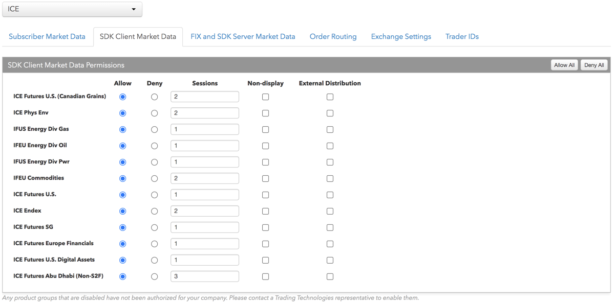Screen dimensions: 614x303
Task: Select Deny for ICE Futures U.S. Digital Assets
Action: point(154,260)
